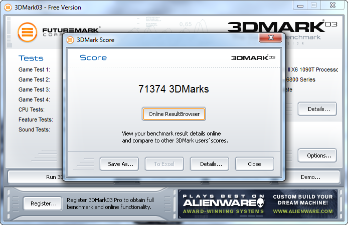Image resolution: width=348 pixels, height=225 pixels.
Task: Click the greyed To Excel button
Action: pyautogui.click(x=164, y=164)
